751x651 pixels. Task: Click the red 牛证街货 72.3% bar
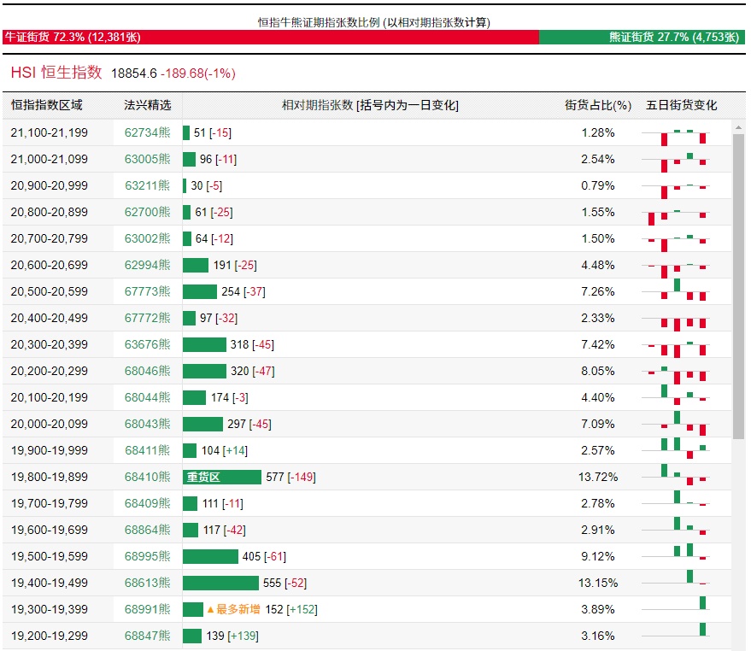point(270,37)
